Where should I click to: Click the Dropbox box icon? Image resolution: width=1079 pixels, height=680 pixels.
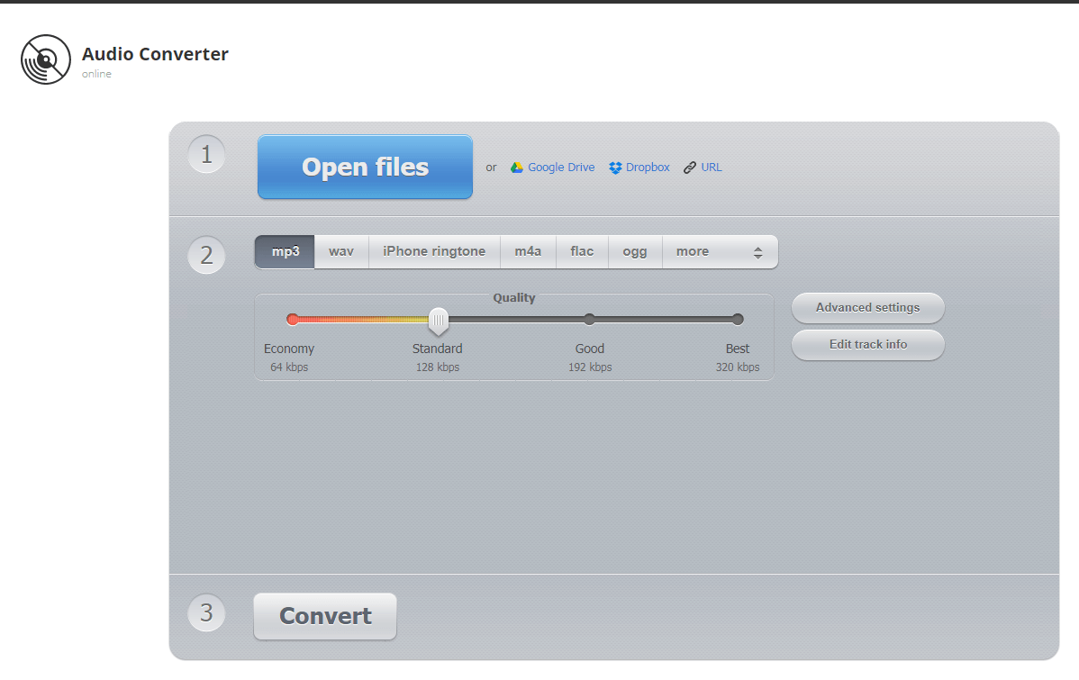click(x=615, y=168)
